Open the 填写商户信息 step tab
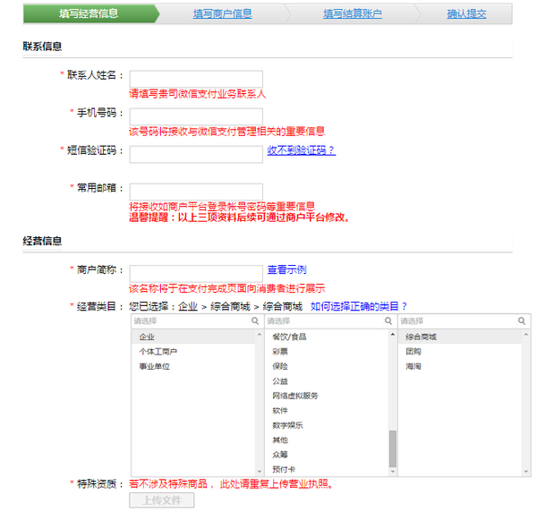537x512 pixels. pyautogui.click(x=222, y=14)
